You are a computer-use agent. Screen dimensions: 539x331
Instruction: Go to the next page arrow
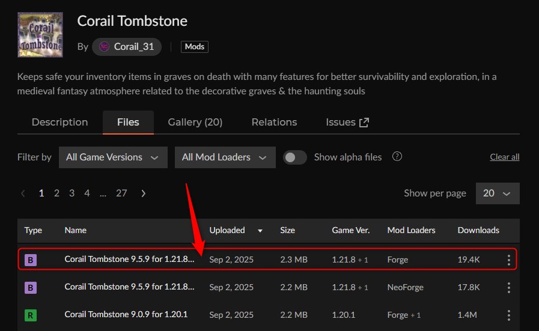click(143, 193)
